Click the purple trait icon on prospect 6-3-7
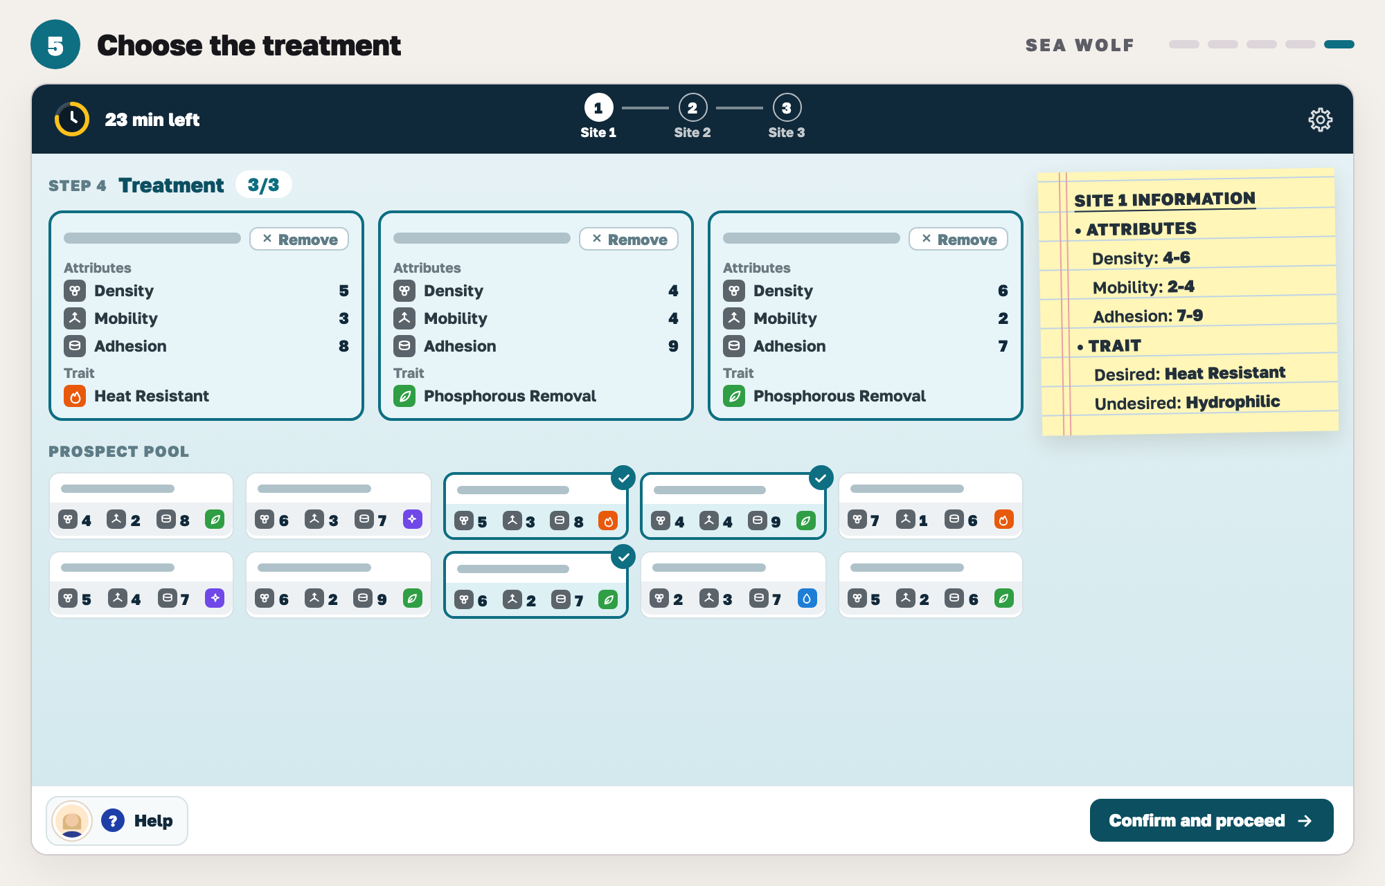 413,519
